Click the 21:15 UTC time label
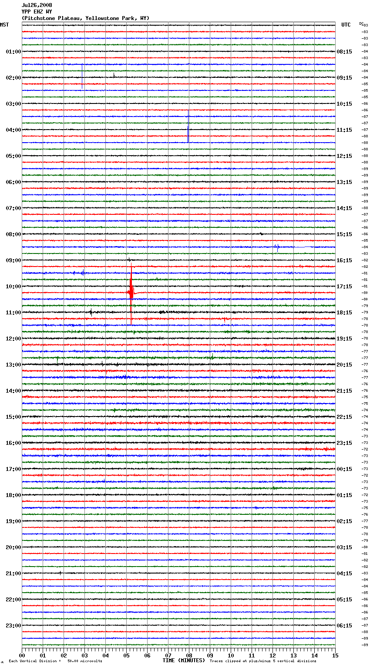This screenshot has height=667, width=370. 344,391
